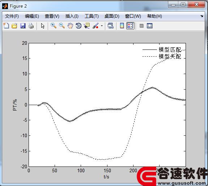Click the Show Plot Tools and Dock Figure icon
The width and height of the screenshot is (208, 186).
(x=150, y=26)
